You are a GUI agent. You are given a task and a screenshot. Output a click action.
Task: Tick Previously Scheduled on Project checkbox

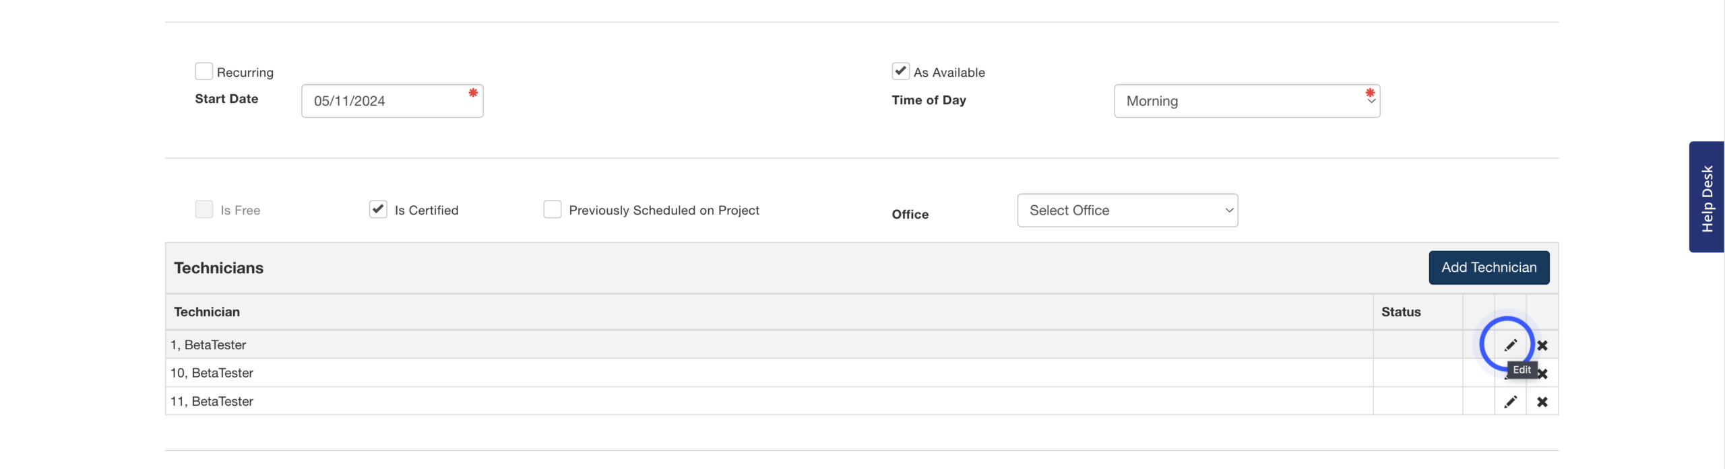(x=553, y=209)
